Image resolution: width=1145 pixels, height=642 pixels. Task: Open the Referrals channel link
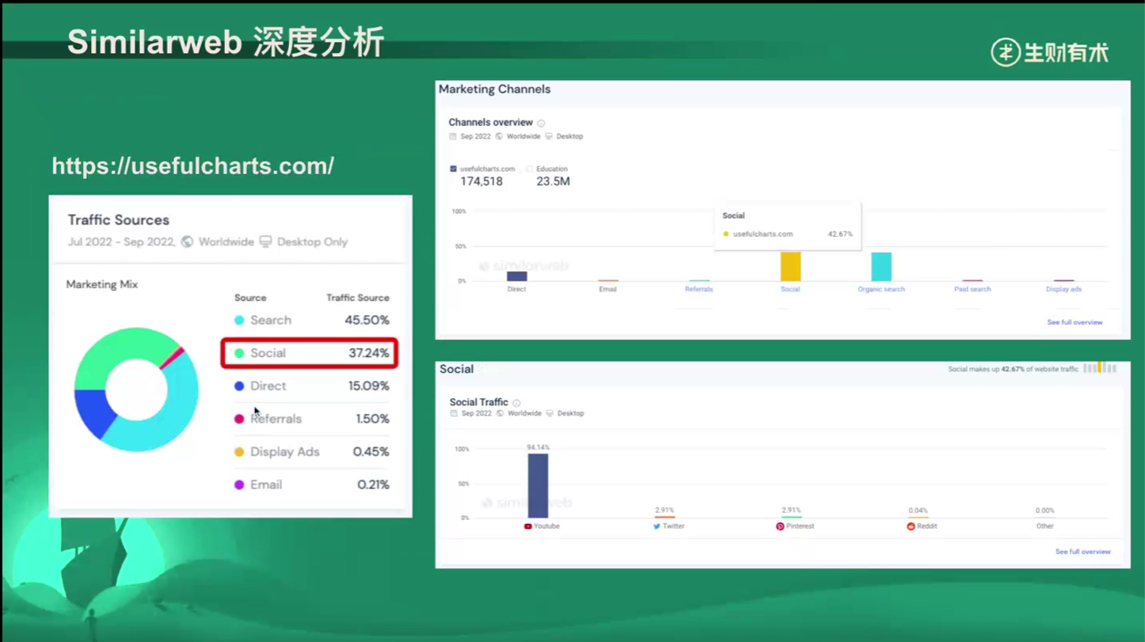tap(698, 289)
